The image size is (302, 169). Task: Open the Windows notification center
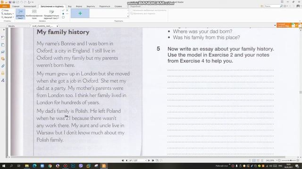click(x=297, y=166)
